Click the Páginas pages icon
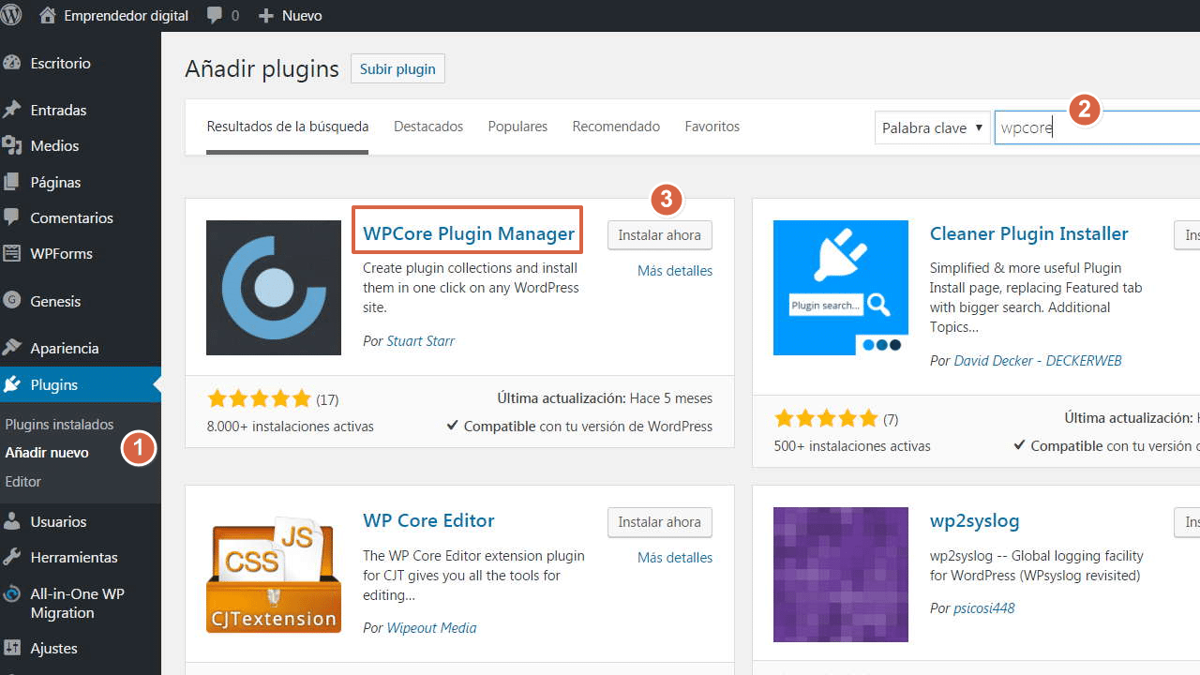The width and height of the screenshot is (1200, 675). coord(12,182)
